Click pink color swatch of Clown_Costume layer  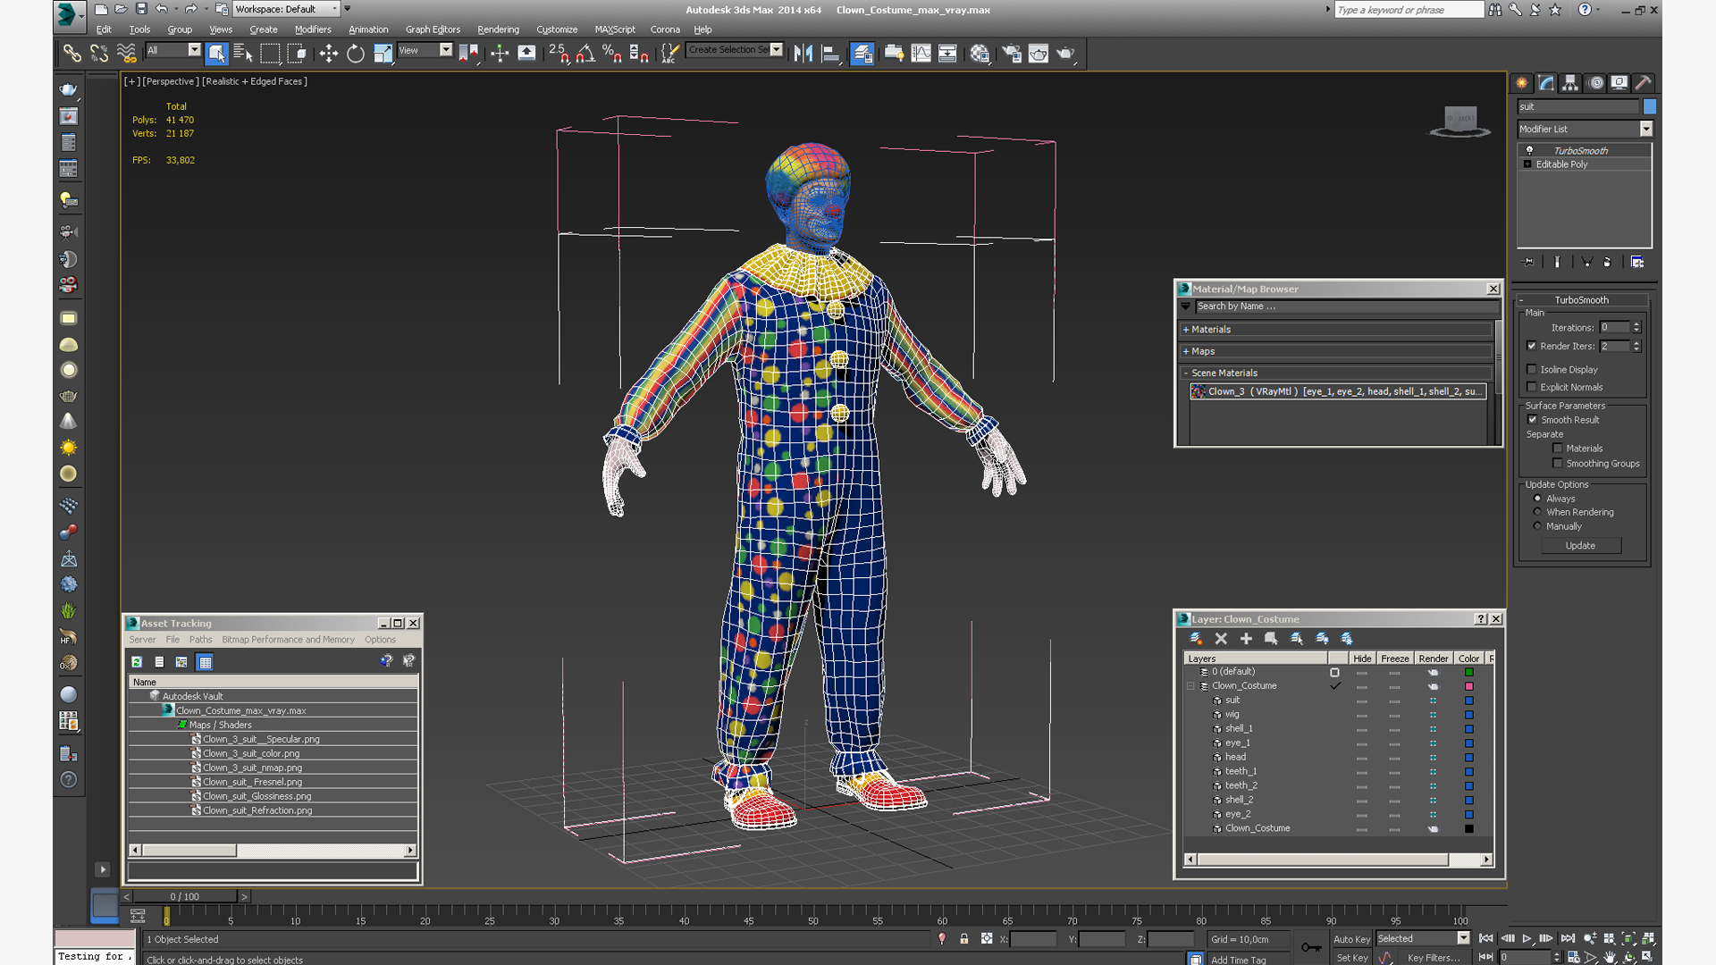pyautogui.click(x=1468, y=686)
